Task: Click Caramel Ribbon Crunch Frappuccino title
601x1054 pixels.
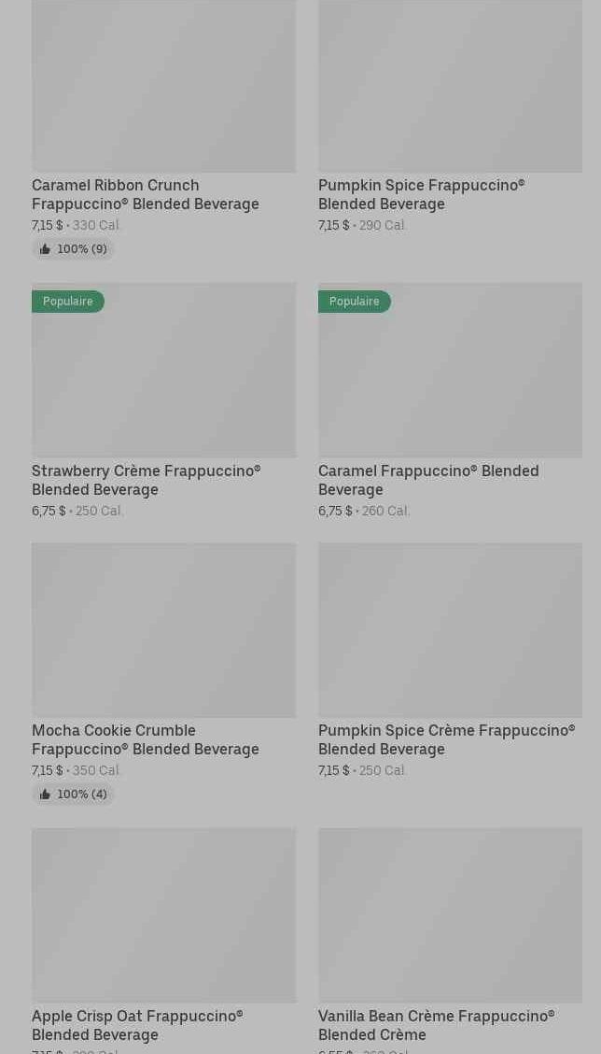Action: click(146, 194)
